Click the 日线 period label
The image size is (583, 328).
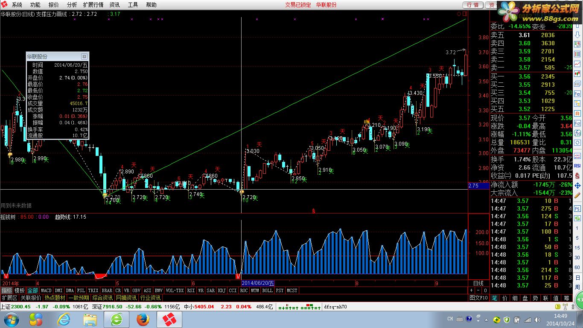click(x=478, y=283)
